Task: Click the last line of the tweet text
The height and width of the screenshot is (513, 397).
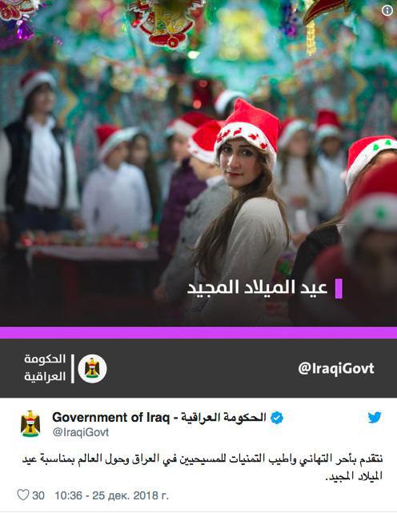Action: coord(354,476)
